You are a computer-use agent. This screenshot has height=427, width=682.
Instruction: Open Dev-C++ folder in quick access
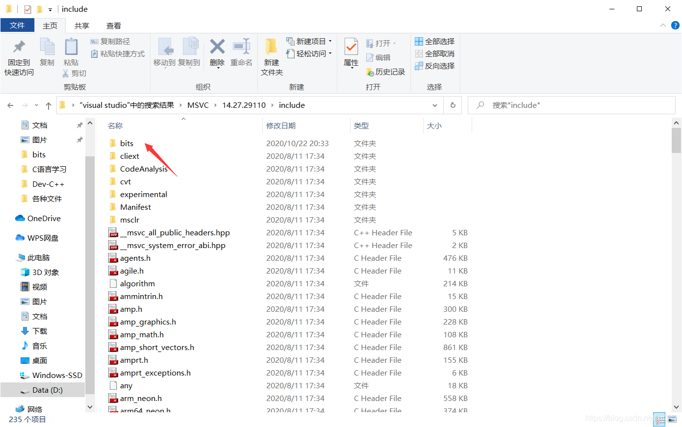[48, 184]
